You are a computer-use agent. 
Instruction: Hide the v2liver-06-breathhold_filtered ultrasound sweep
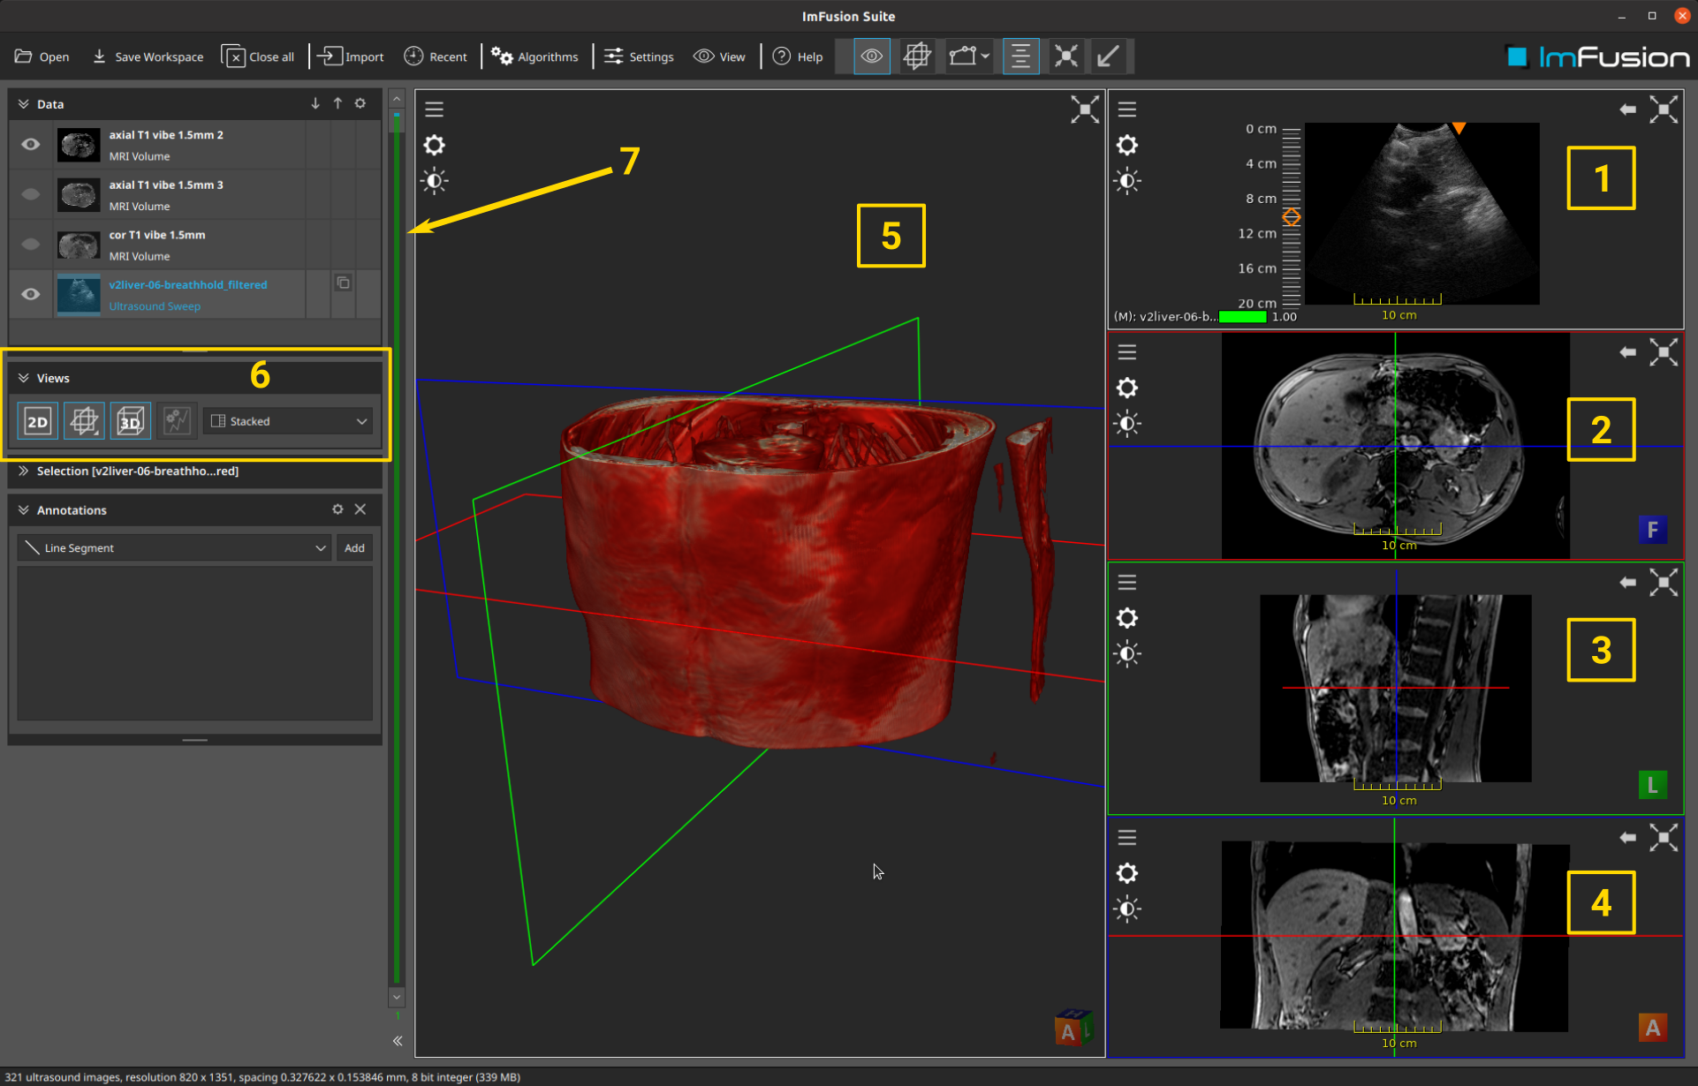(x=31, y=294)
